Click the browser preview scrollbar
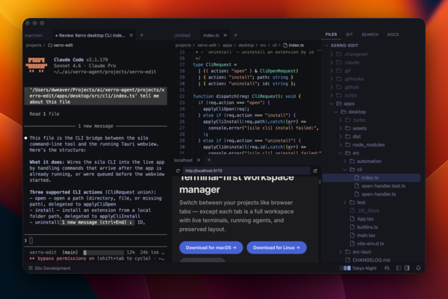The height and width of the screenshot is (299, 448). click(320, 182)
